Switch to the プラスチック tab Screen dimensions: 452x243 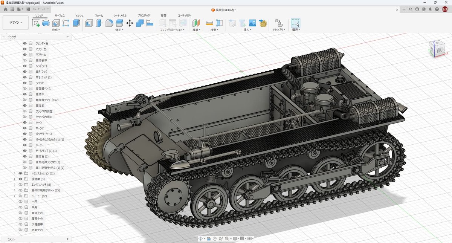[x=144, y=16]
